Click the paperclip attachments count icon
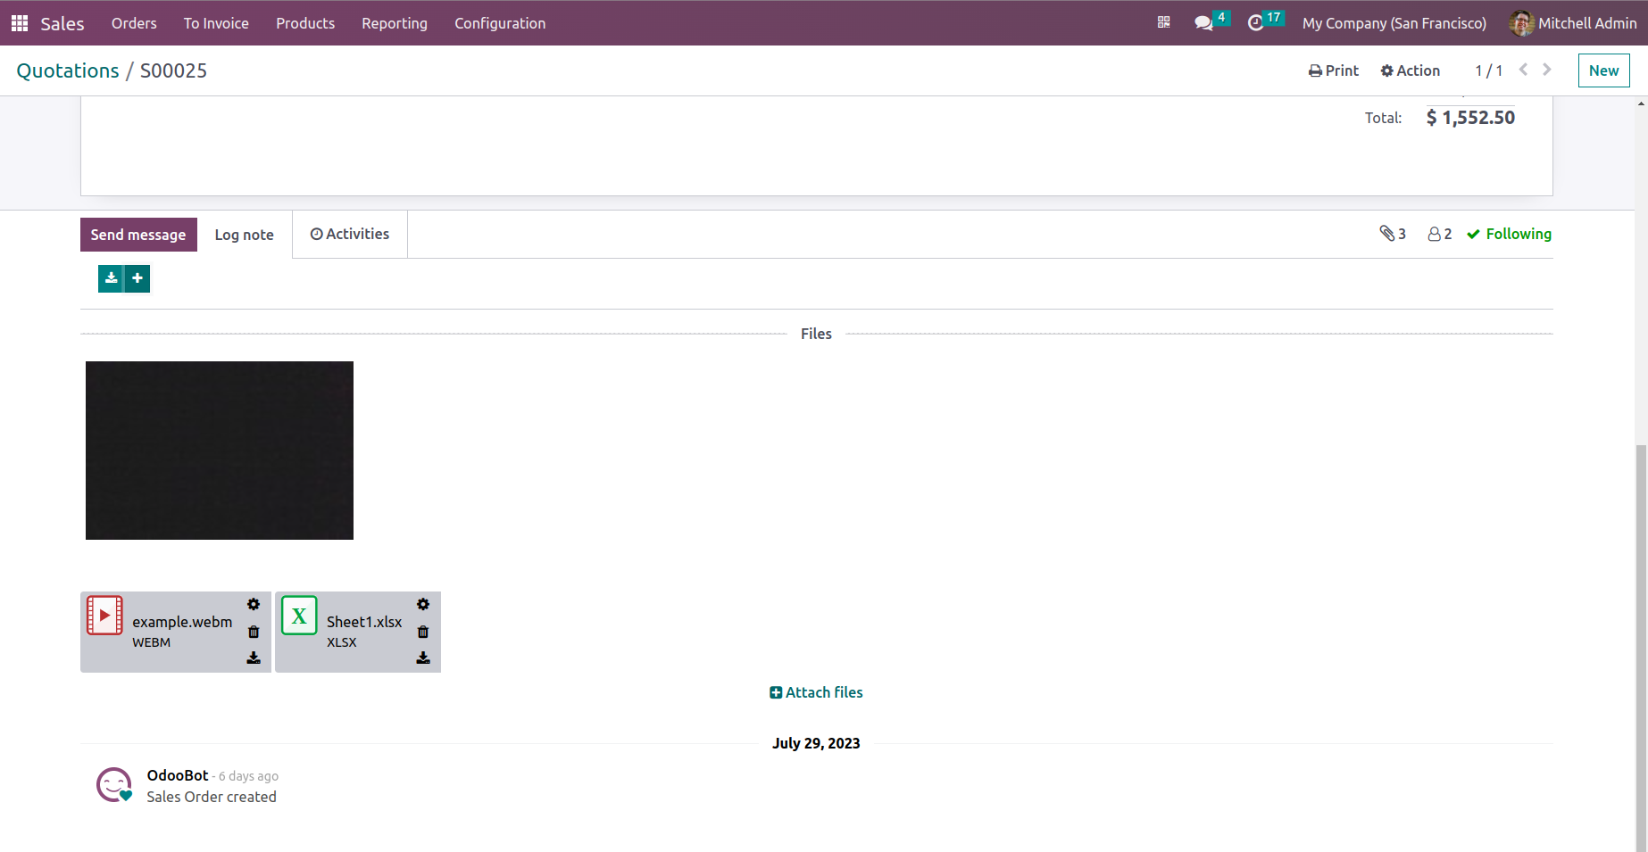 (x=1392, y=234)
